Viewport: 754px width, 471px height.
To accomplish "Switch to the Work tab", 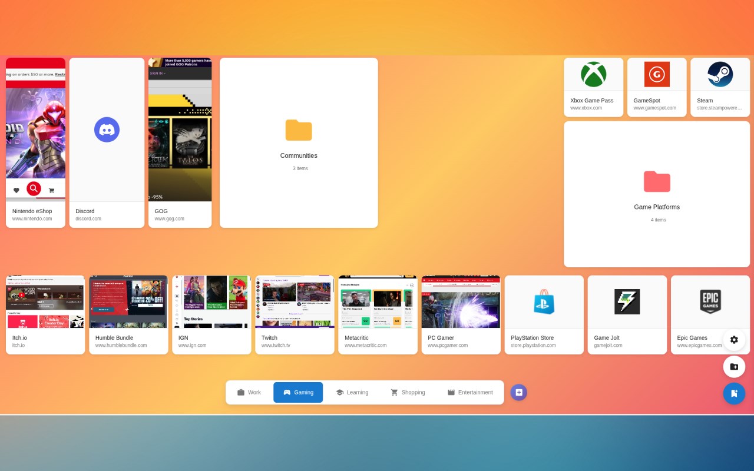I will tap(249, 392).
